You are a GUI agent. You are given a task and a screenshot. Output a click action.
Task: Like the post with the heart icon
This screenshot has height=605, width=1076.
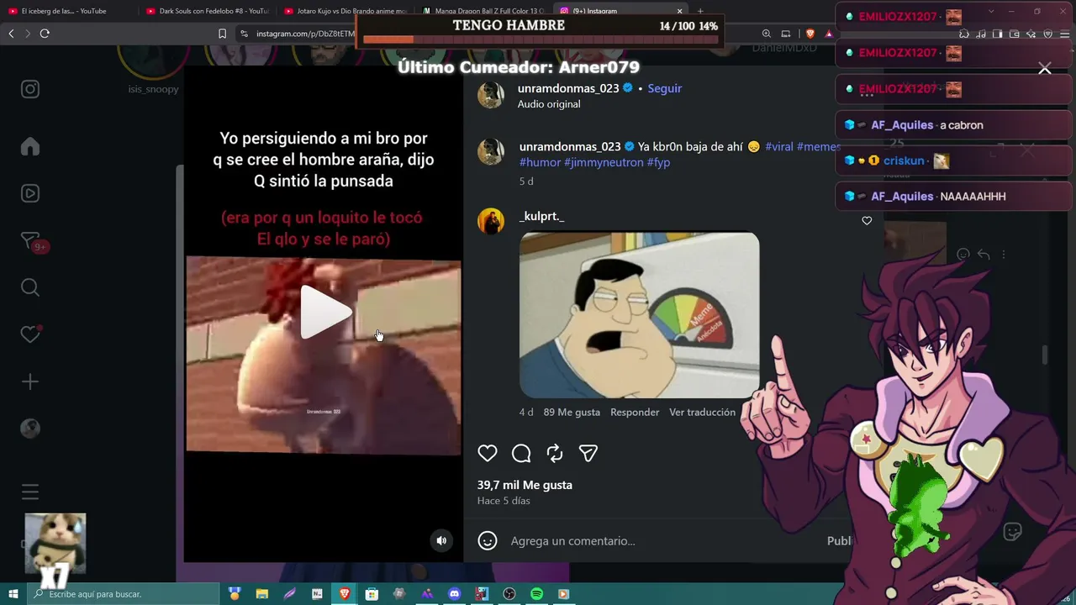(488, 454)
